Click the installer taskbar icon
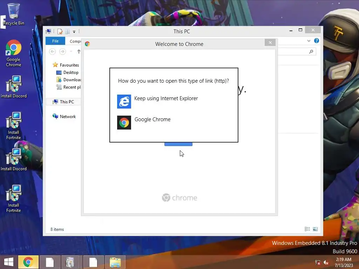 point(70,262)
